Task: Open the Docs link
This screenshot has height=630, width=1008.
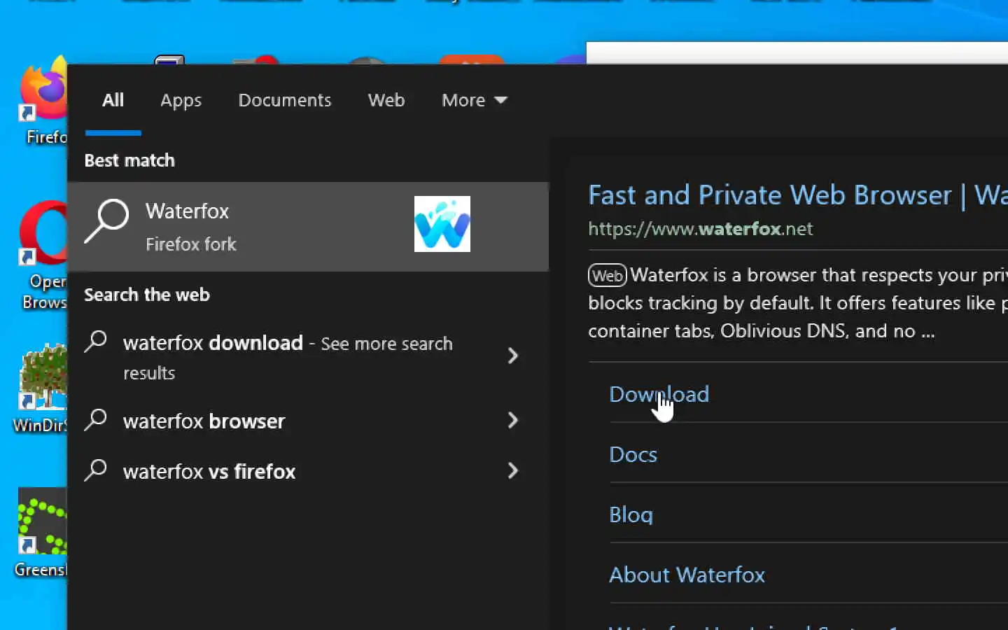Action: (x=633, y=454)
